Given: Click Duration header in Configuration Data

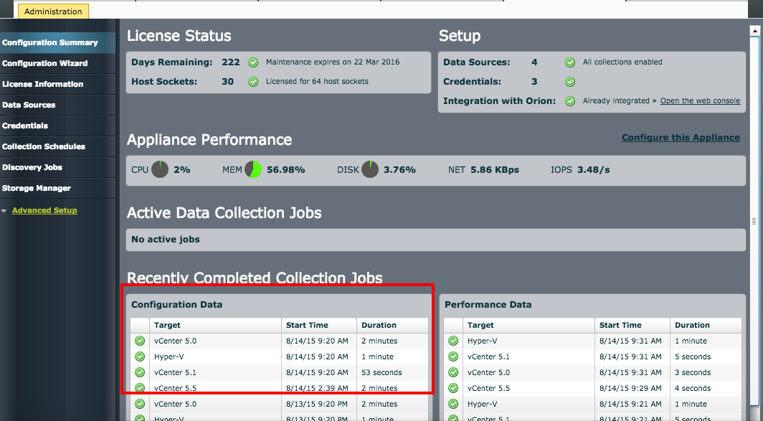Looking at the screenshot, I should [393, 325].
